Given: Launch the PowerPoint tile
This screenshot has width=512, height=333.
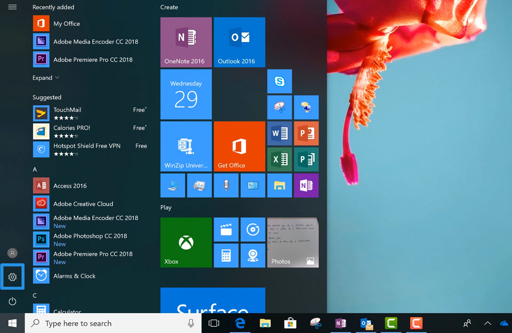Looking at the screenshot, I should pos(306,133).
